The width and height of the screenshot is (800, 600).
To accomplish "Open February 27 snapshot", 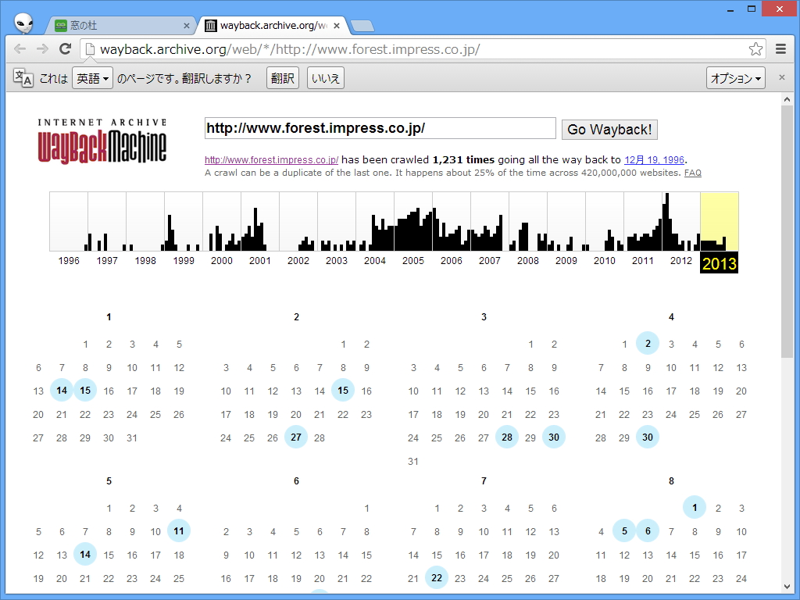I will coord(296,437).
